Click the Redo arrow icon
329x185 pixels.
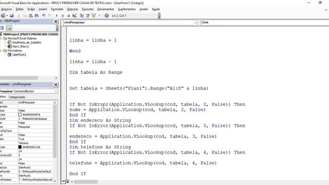[49, 15]
